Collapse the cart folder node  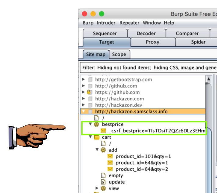tap(90, 137)
